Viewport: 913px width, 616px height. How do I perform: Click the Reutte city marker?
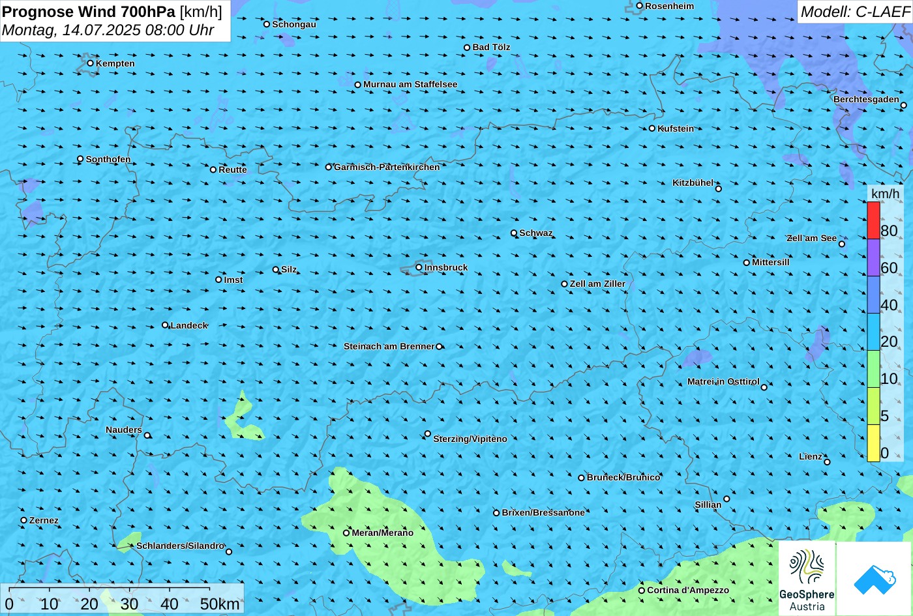213,169
